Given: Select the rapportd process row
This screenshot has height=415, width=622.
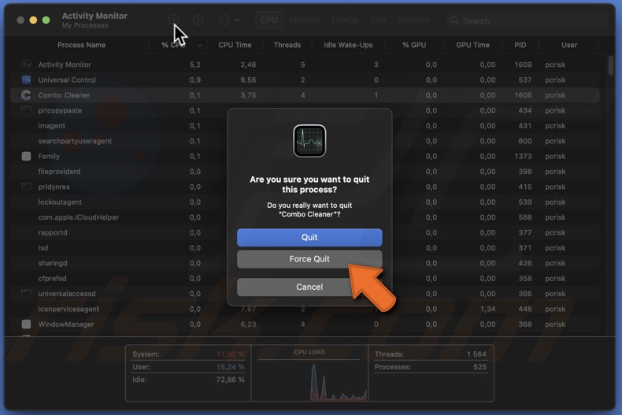Looking at the screenshot, I should click(x=305, y=232).
